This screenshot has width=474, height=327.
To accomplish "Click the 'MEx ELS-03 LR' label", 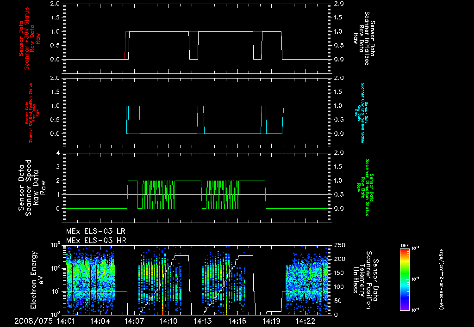I will click(95, 231).
